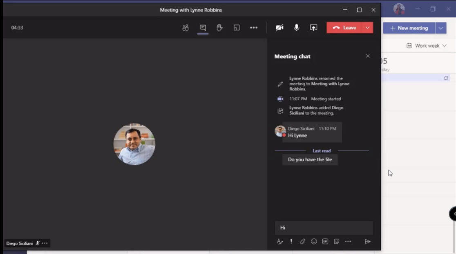This screenshot has height=254, width=456.
Task: Open breakout rooms icon in toolbar
Action: 237,28
